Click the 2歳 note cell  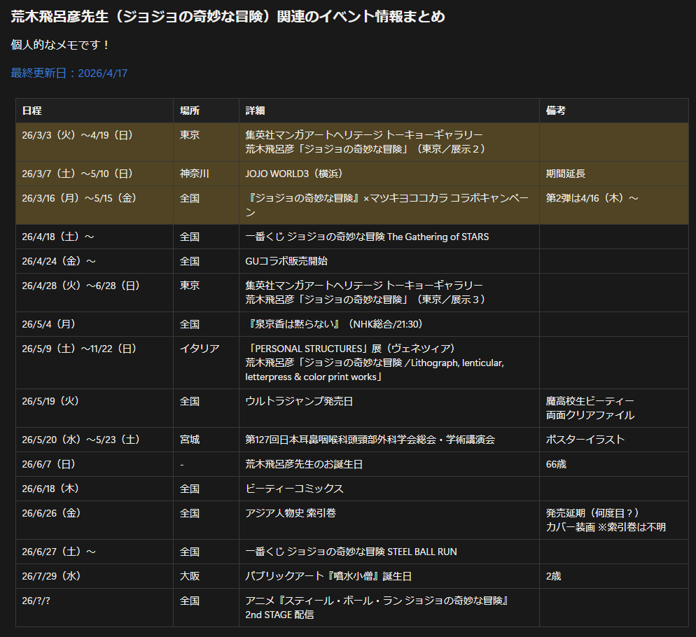[614, 576]
